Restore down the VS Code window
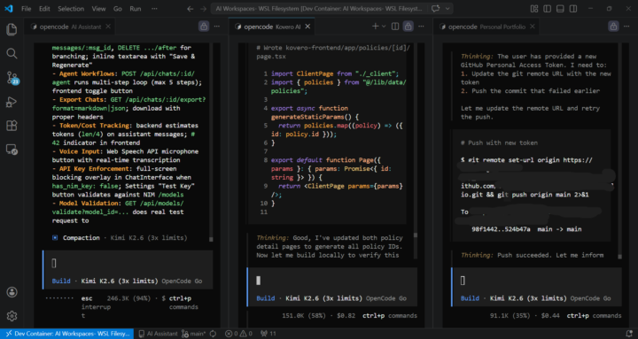The width and height of the screenshot is (638, 339). (609, 9)
